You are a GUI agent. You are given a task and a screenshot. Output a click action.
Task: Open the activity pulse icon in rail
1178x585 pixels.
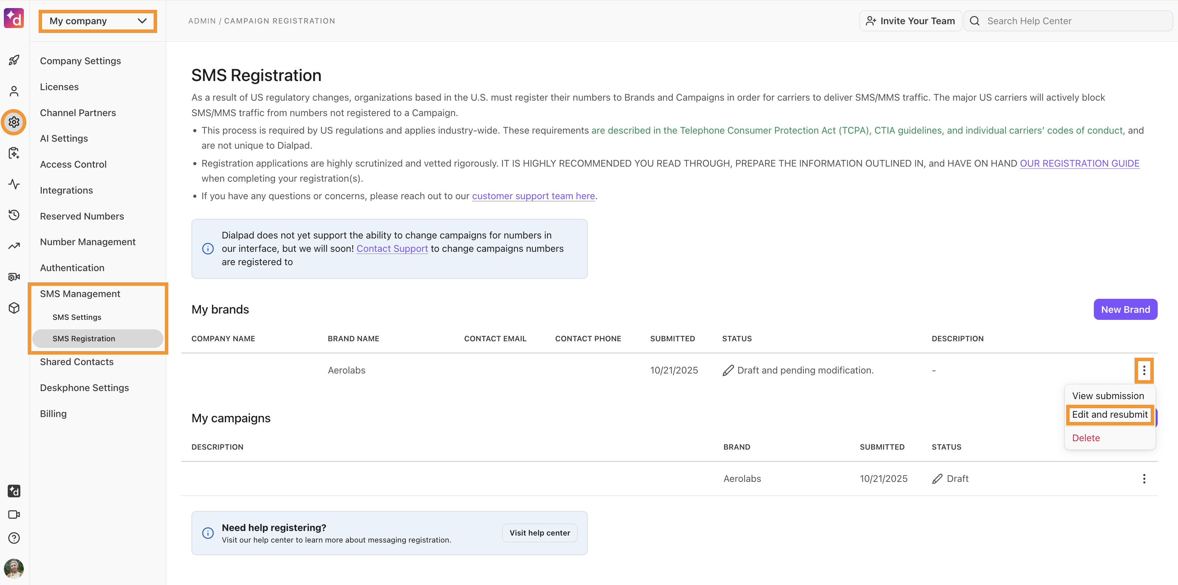click(14, 184)
